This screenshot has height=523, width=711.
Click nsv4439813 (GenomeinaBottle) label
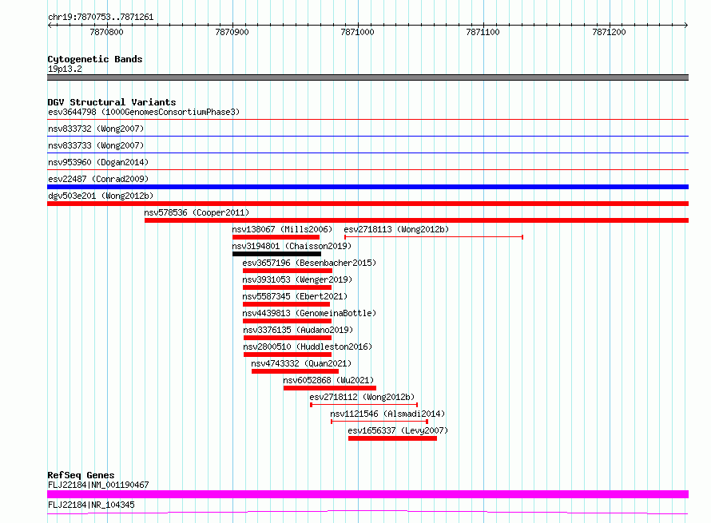click(x=309, y=313)
